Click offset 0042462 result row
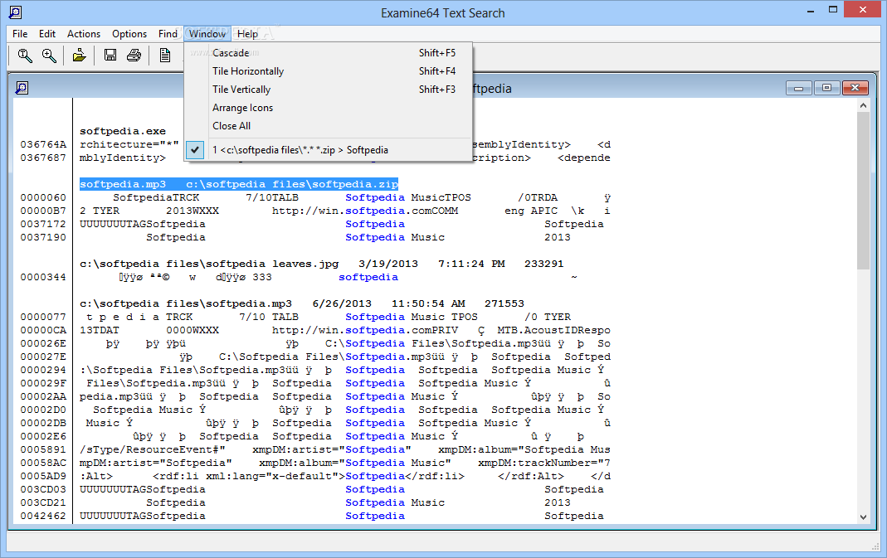887x558 pixels. [x=43, y=517]
